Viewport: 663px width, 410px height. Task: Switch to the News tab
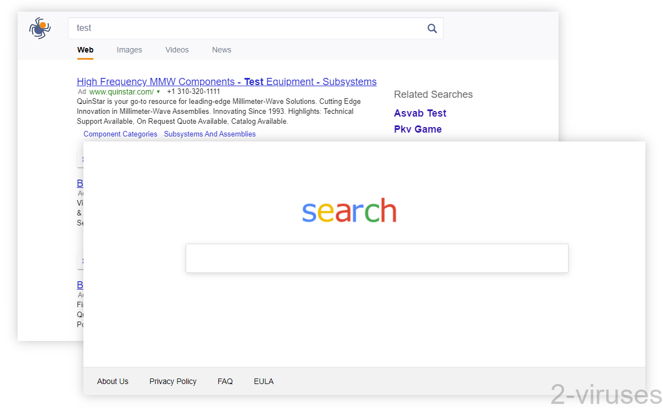coord(221,50)
